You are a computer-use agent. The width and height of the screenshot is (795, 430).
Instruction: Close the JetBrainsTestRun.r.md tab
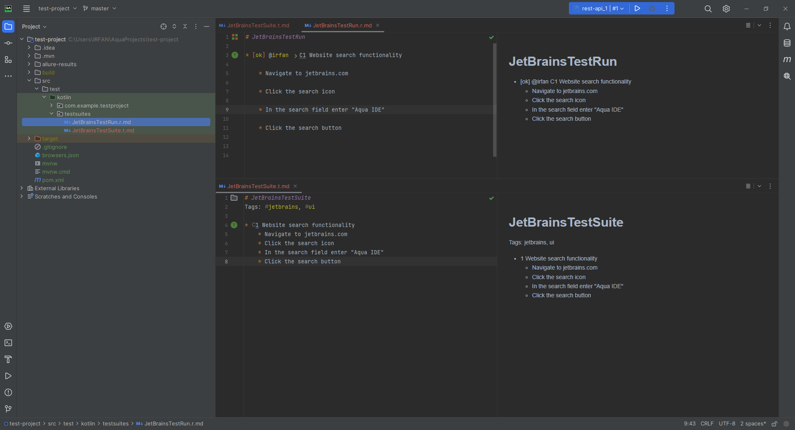(x=378, y=25)
